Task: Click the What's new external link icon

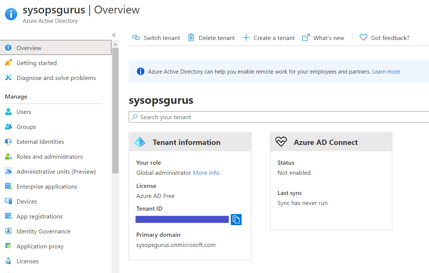Action: coord(306,37)
